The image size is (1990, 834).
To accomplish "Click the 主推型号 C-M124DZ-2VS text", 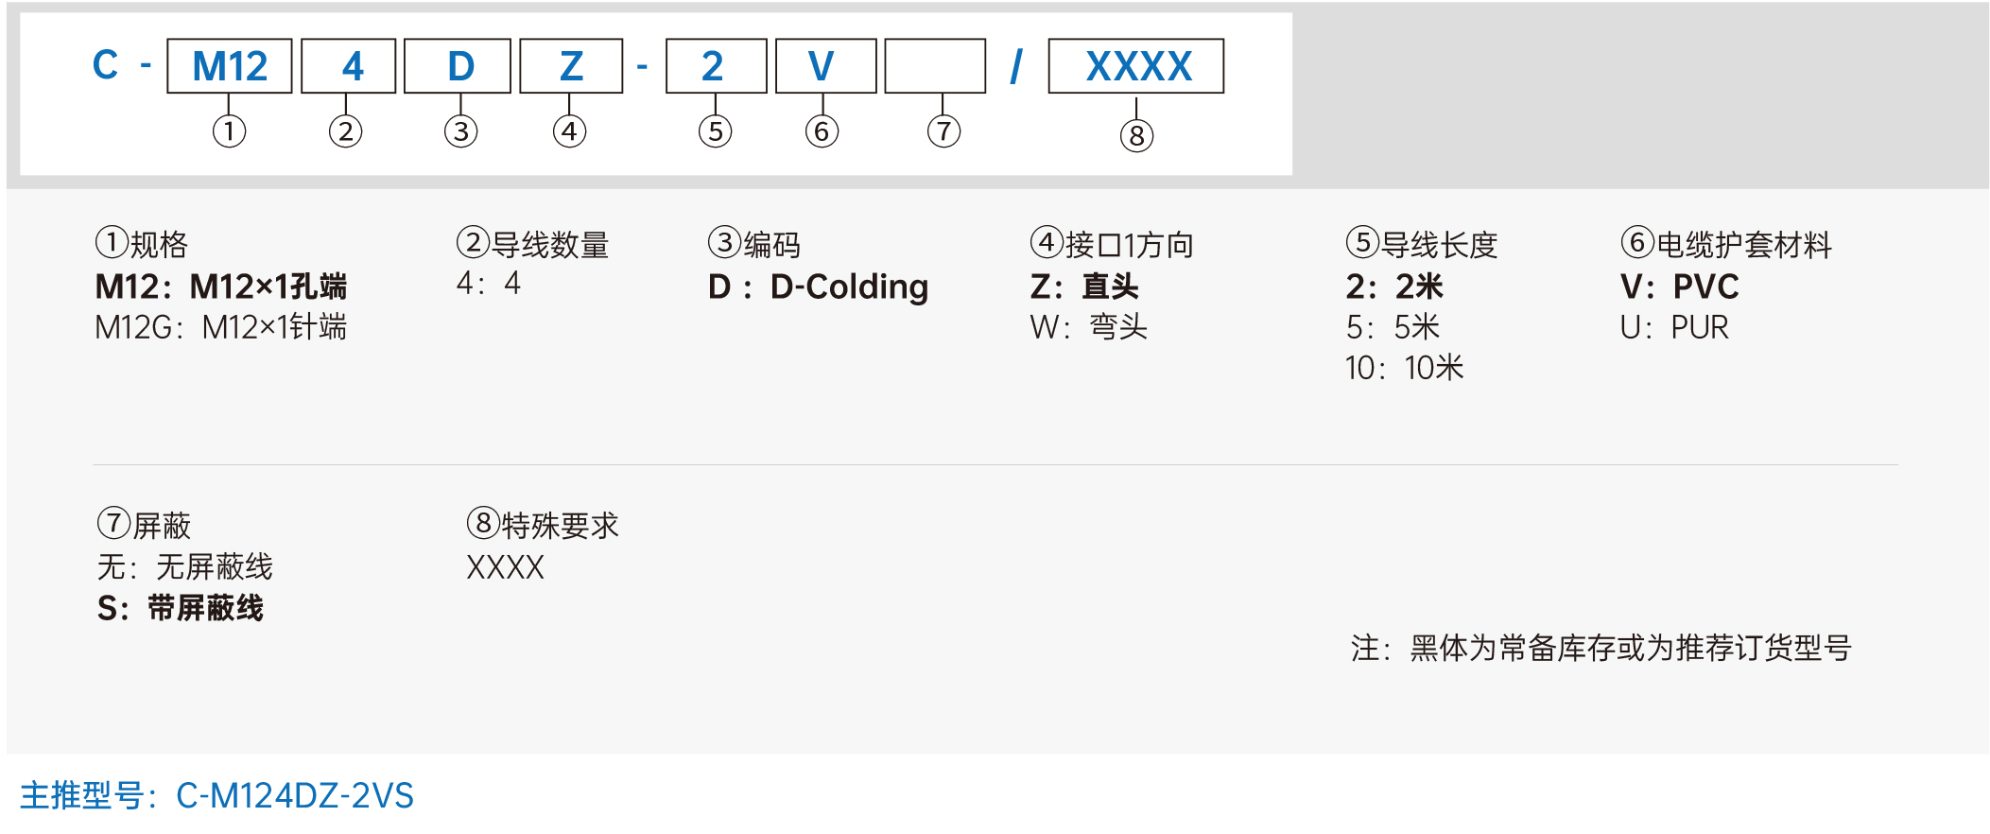I will (x=216, y=795).
